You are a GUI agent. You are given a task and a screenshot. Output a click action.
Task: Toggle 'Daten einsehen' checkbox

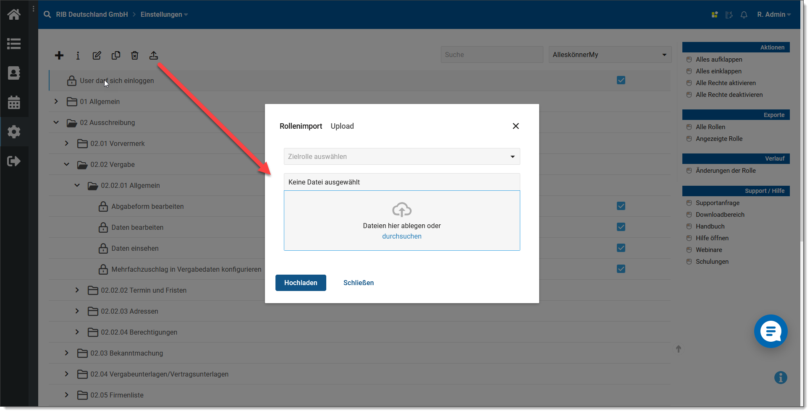pos(621,248)
